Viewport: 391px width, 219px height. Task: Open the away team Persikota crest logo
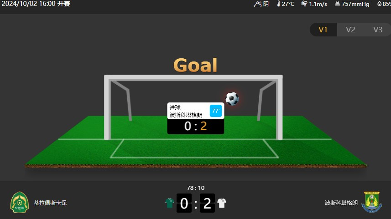(x=372, y=202)
